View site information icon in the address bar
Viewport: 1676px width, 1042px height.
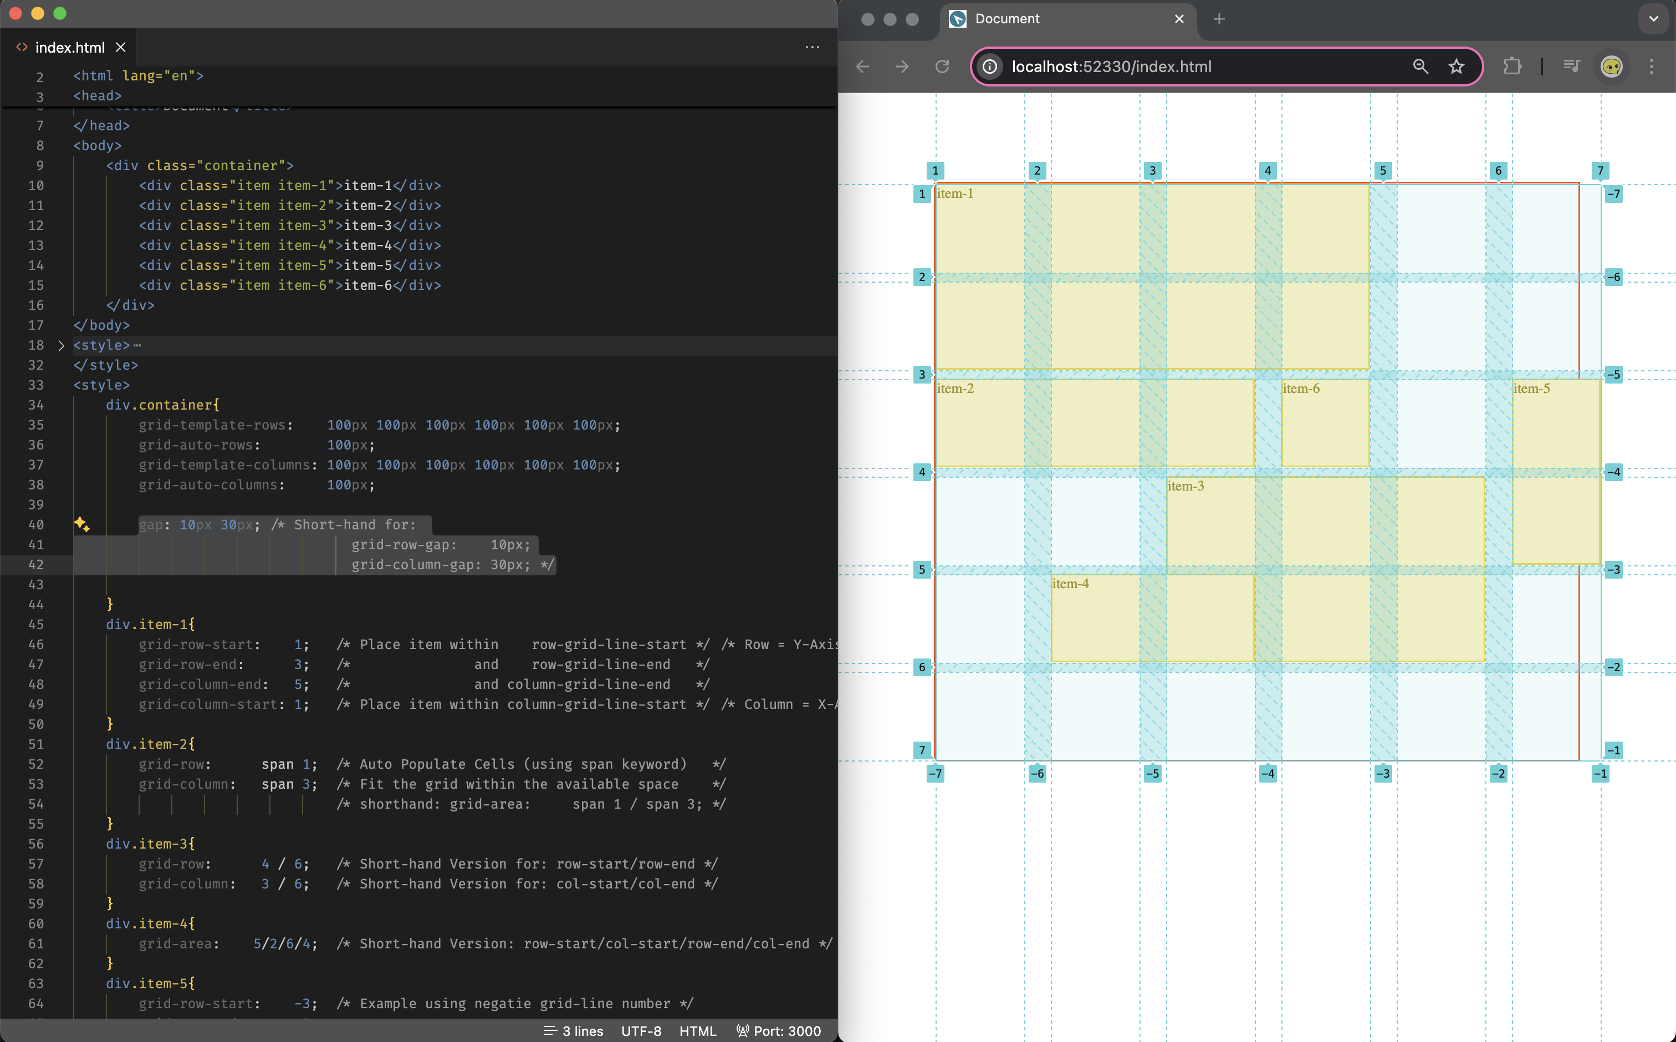coord(990,67)
